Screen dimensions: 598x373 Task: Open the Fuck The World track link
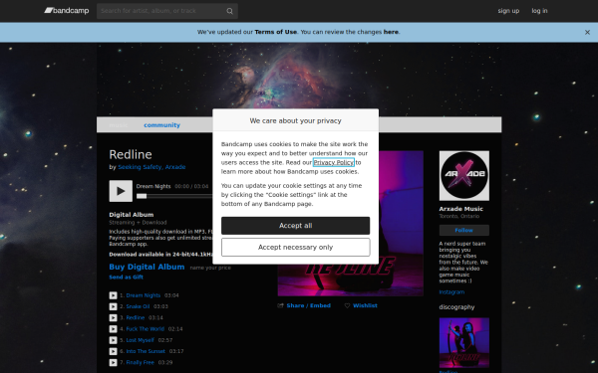tap(146, 329)
